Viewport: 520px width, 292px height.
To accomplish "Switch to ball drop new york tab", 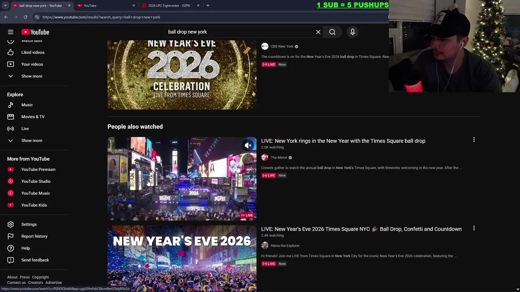I will [x=41, y=6].
